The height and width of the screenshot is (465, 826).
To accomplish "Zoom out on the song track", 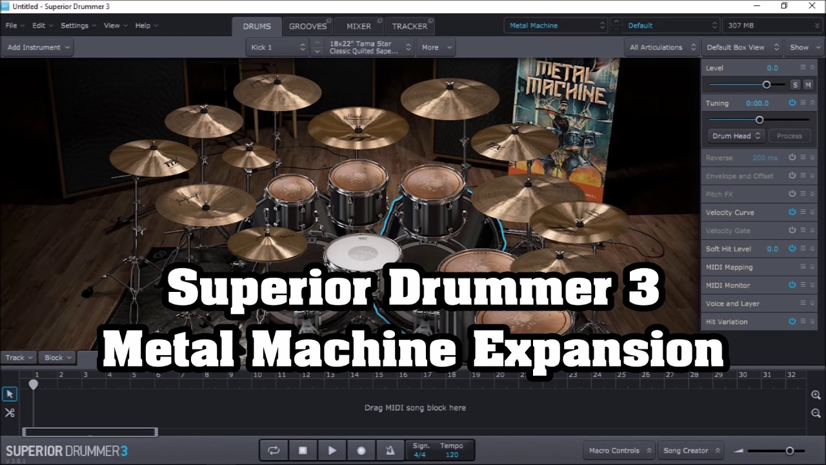I will (x=816, y=413).
